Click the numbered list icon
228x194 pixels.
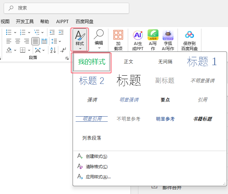pyautogui.click(x=23, y=32)
